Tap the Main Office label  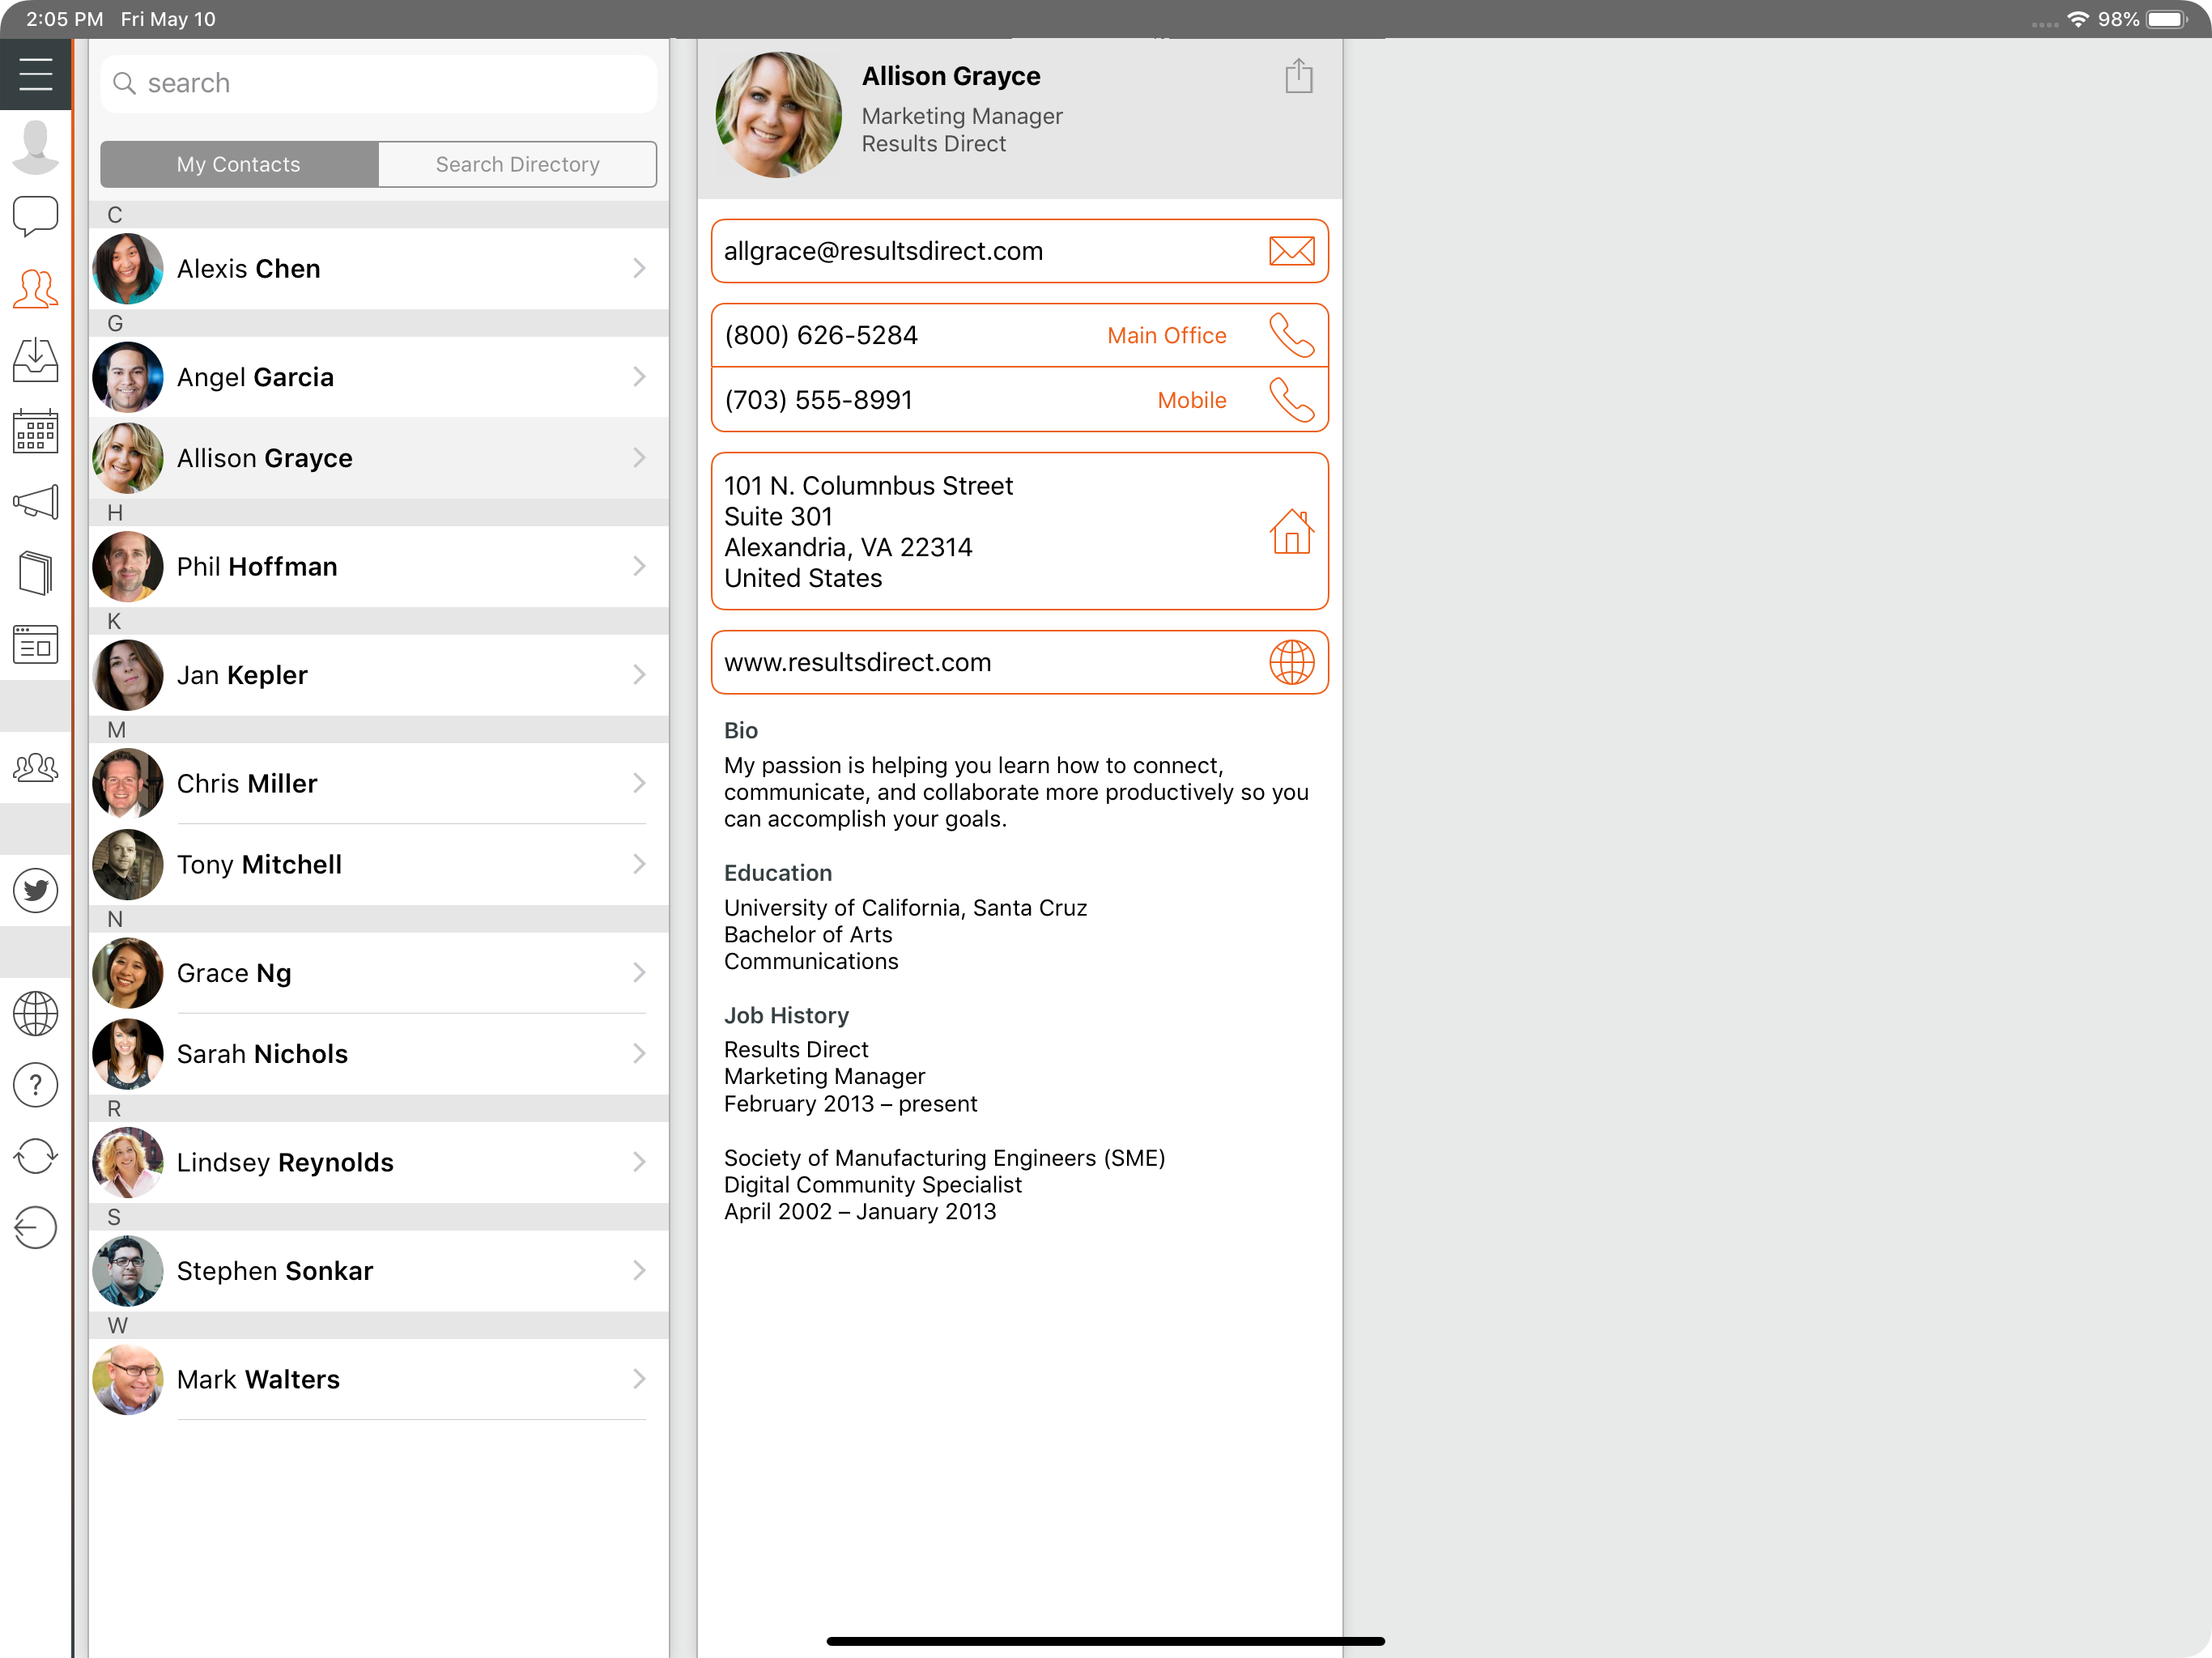pos(1166,335)
